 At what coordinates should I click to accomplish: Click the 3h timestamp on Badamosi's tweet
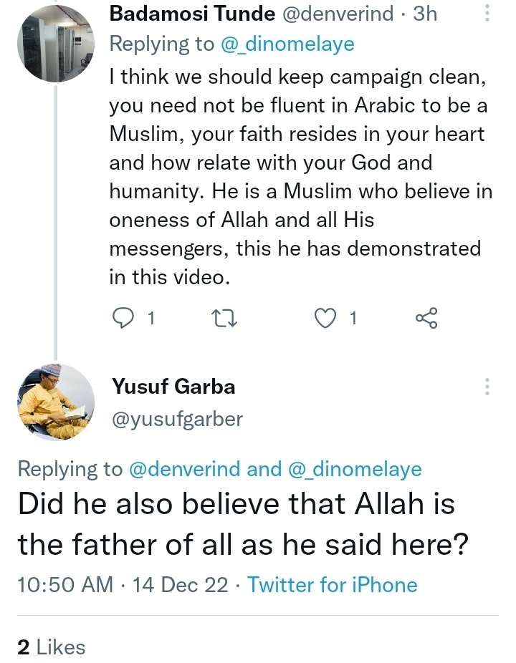pos(425,14)
